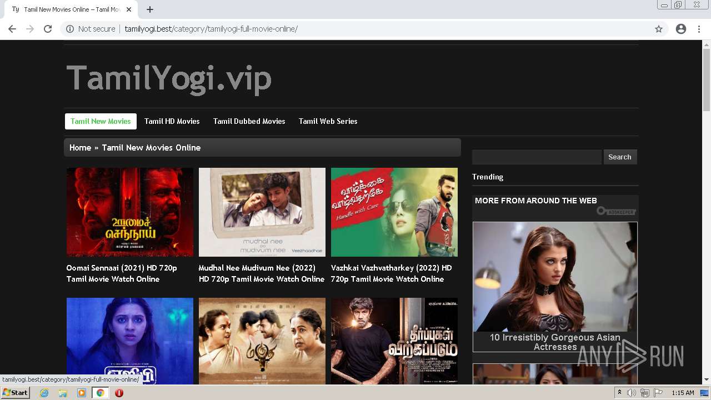Open Tamil Dubbed Movies menu item
711x400 pixels.
coord(249,121)
